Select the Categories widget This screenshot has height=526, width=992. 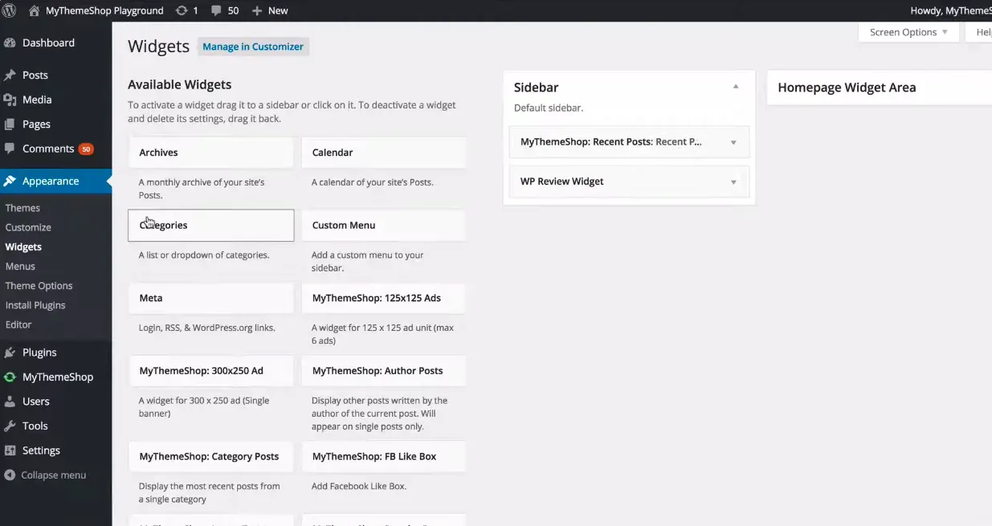point(210,226)
